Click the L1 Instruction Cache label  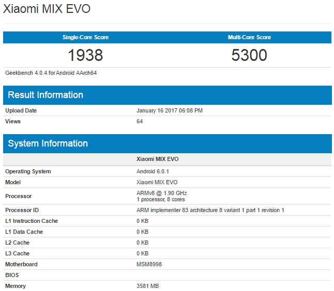tap(32, 221)
